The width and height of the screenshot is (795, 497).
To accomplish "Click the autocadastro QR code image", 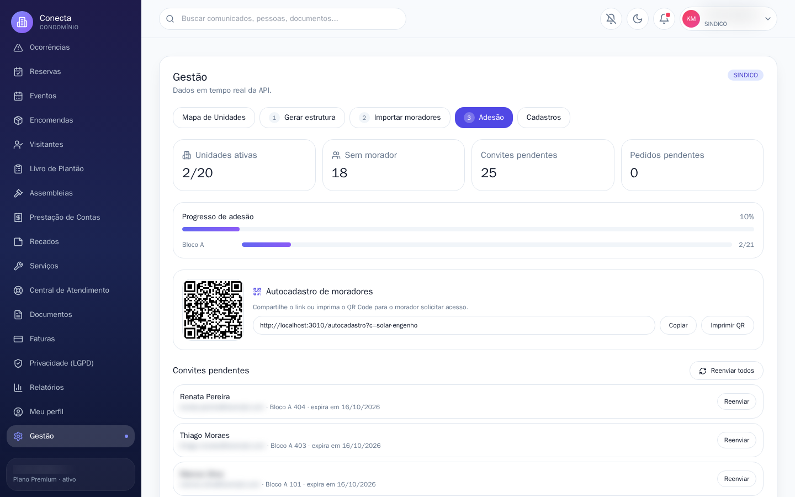I will 213,310.
